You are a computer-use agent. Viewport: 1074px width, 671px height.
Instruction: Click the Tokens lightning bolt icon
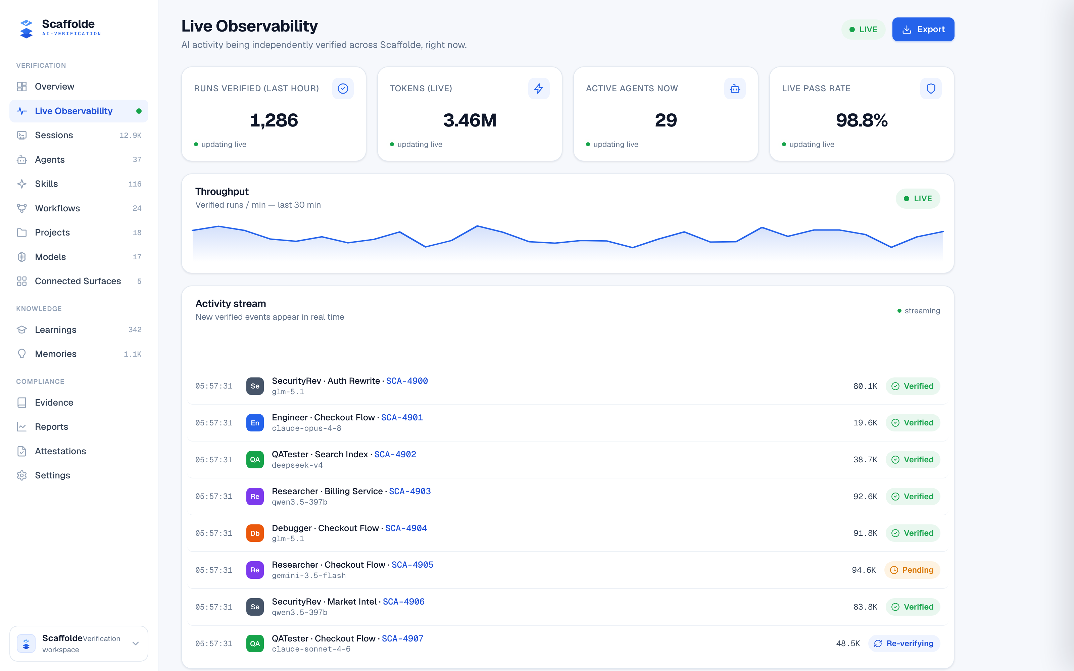click(x=539, y=89)
